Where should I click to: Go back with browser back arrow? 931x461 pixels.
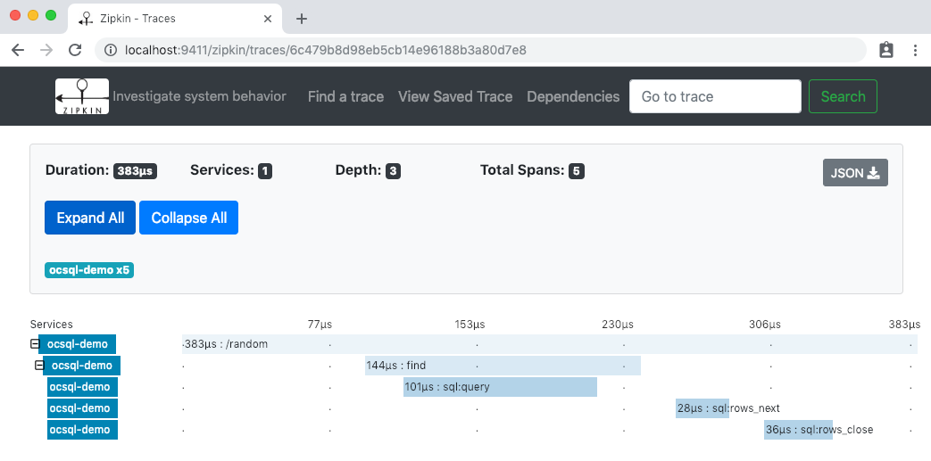click(x=18, y=51)
